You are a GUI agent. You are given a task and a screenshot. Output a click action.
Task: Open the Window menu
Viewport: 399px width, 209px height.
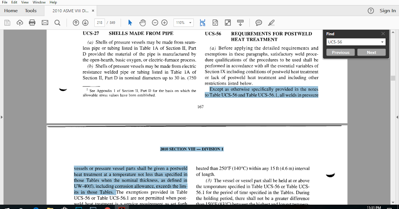39,2
